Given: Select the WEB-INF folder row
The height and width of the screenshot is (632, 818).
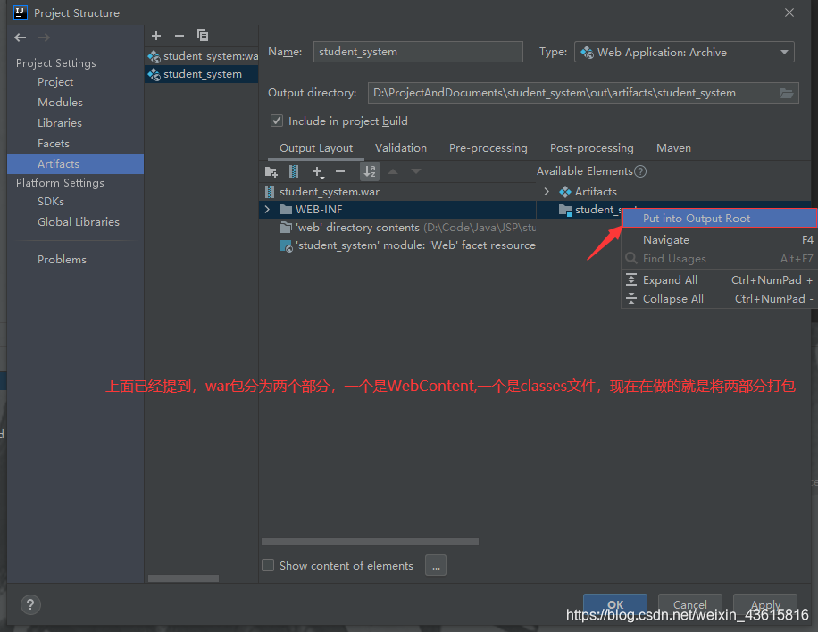Looking at the screenshot, I should click(x=397, y=210).
